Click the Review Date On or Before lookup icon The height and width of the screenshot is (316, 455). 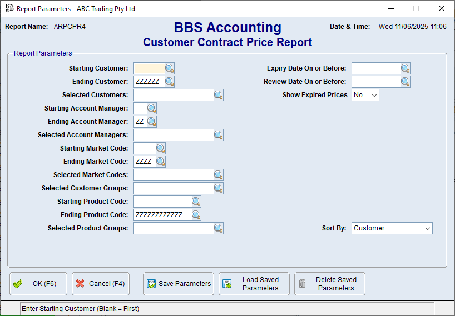(x=405, y=82)
